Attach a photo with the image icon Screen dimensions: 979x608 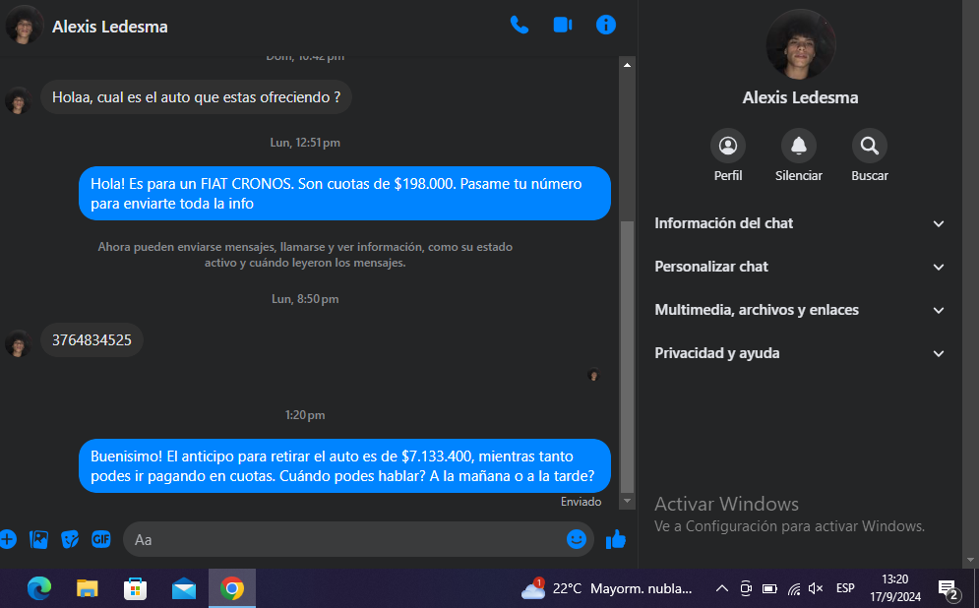coord(39,539)
